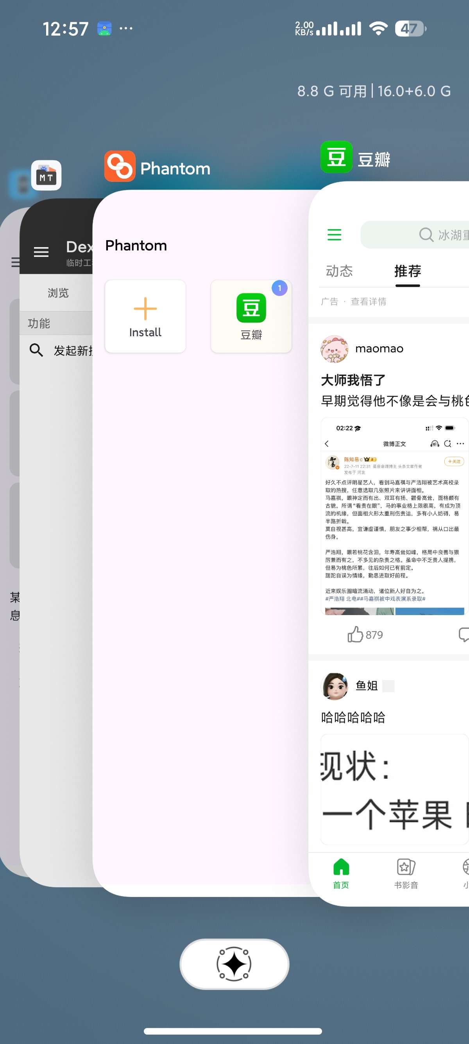Open the 哈哈哈哈哈 post text

353,718
